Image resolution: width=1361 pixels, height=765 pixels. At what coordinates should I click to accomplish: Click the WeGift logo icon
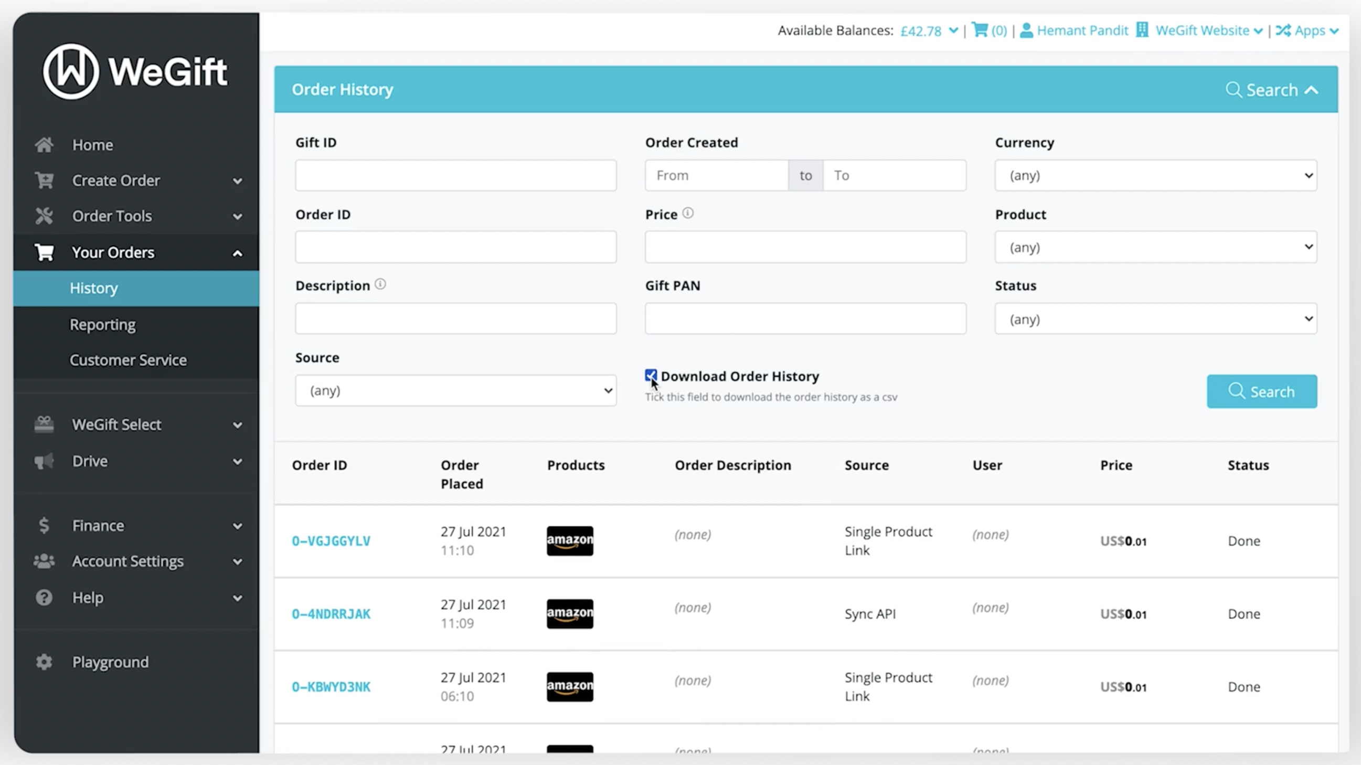(x=71, y=71)
